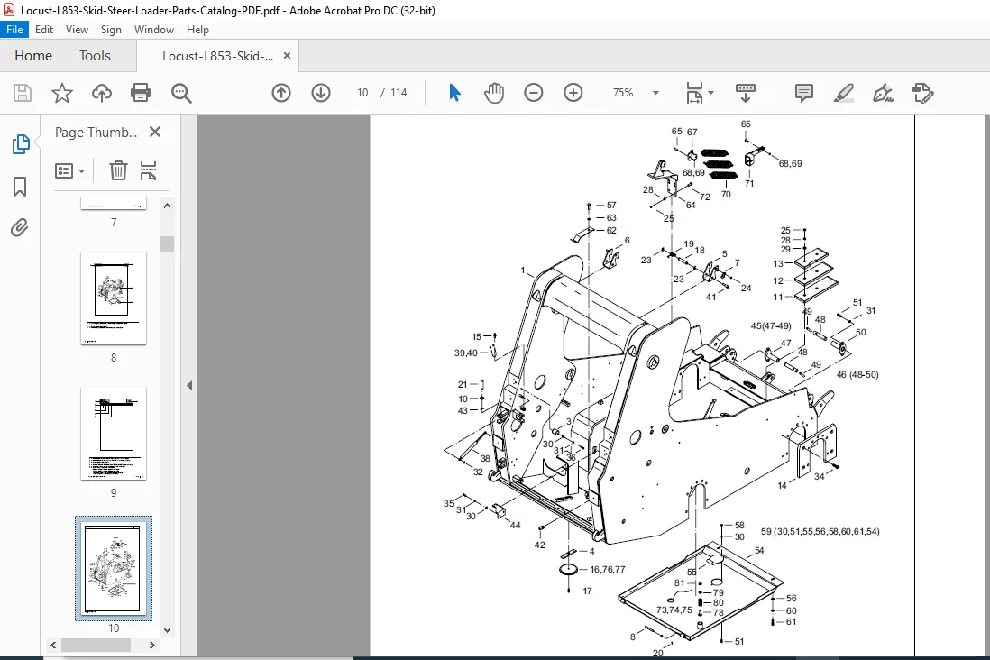Open the Attachments paperclip panel
The image size is (990, 660).
pos(20,227)
